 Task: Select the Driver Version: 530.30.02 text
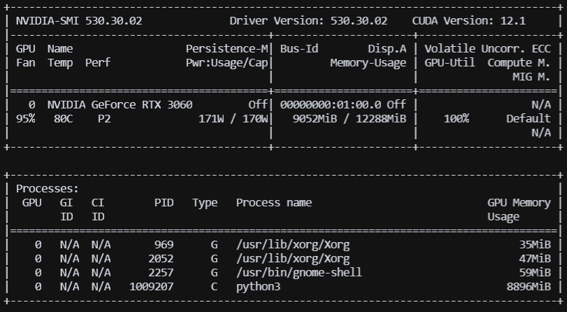pos(308,20)
